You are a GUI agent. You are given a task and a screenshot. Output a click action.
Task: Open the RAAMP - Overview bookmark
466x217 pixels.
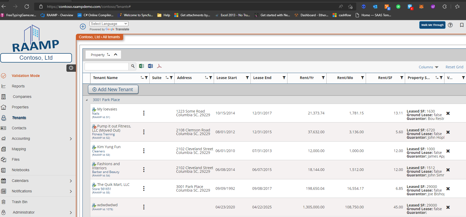(57, 15)
